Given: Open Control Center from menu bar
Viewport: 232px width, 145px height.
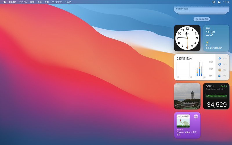Looking at the screenshot, I should point(219,2).
